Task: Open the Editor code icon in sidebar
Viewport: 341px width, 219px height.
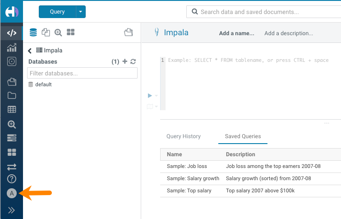Action: [x=12, y=33]
